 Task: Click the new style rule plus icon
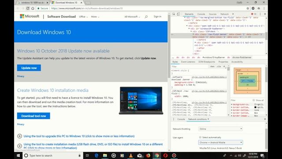click(224, 66)
